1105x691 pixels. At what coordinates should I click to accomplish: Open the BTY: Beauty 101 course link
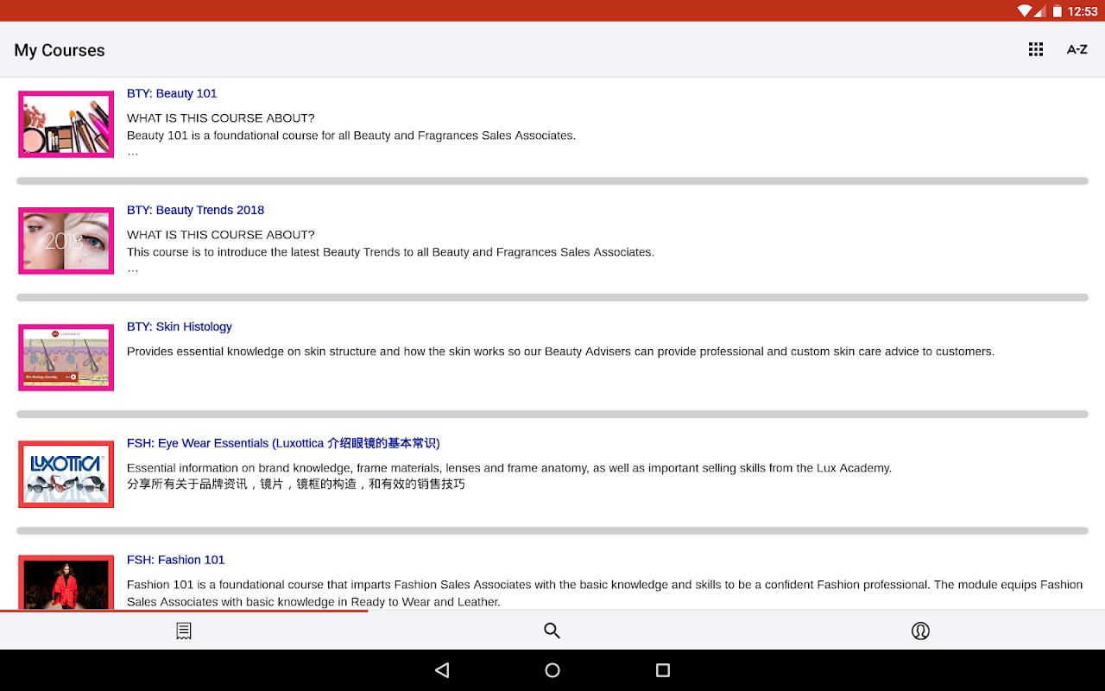pos(172,93)
